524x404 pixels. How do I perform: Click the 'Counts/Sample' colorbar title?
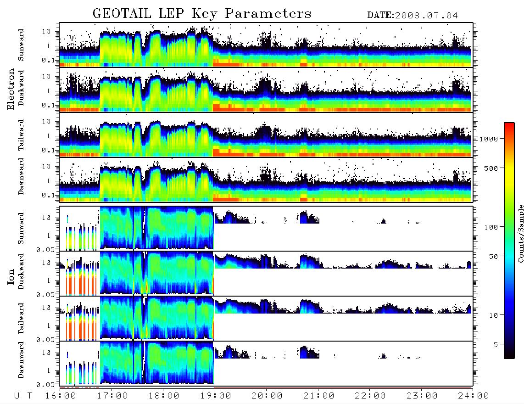(x=520, y=233)
